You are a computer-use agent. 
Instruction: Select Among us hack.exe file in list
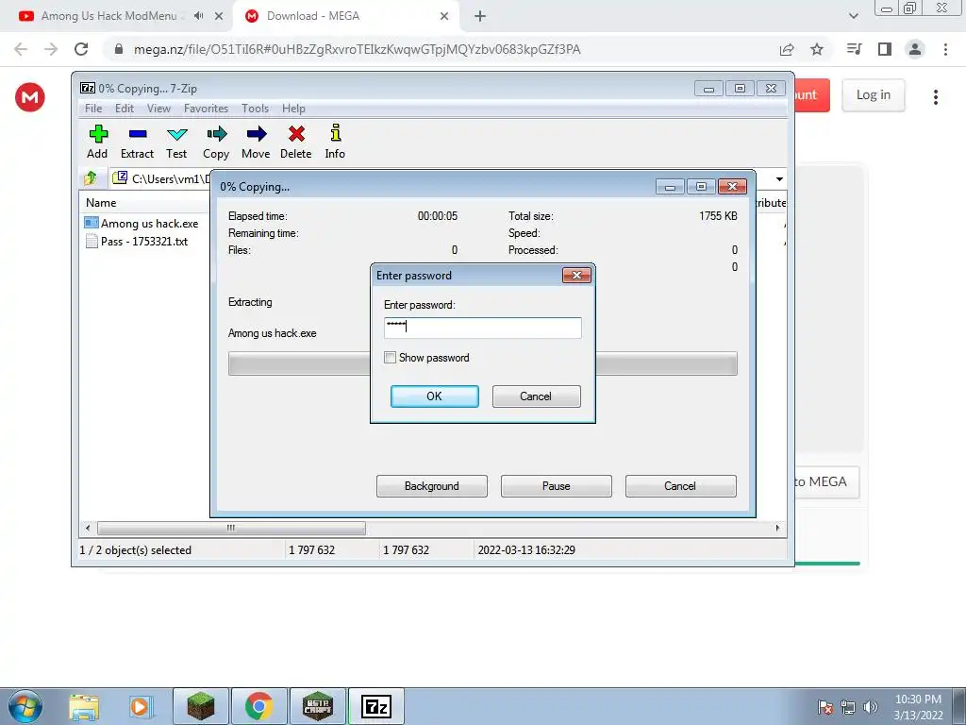142,223
